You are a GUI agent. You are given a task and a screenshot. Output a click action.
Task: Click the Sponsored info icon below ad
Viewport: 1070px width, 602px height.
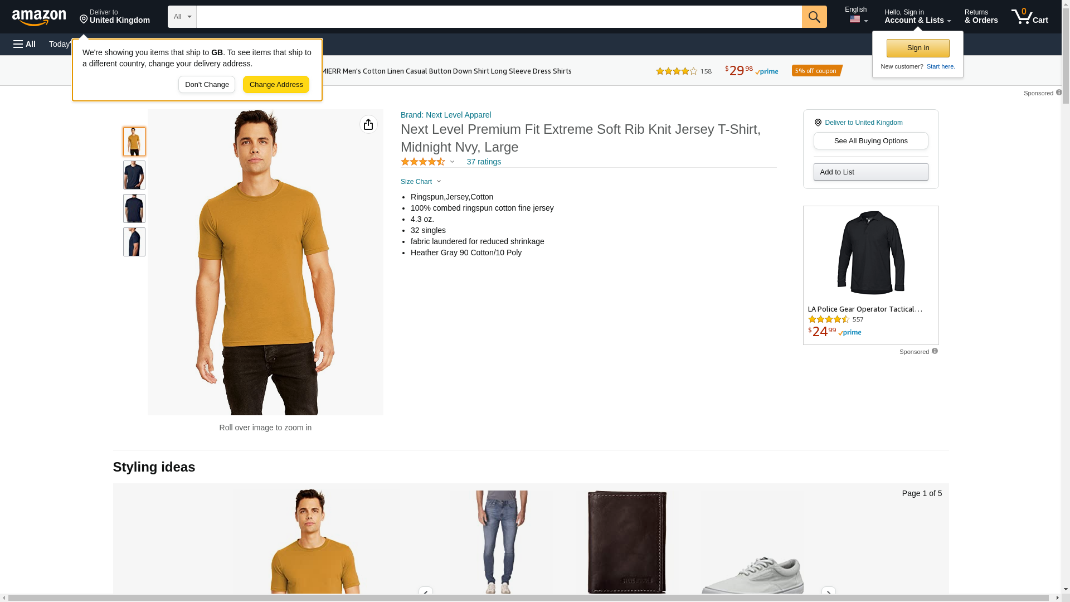pos(935,351)
